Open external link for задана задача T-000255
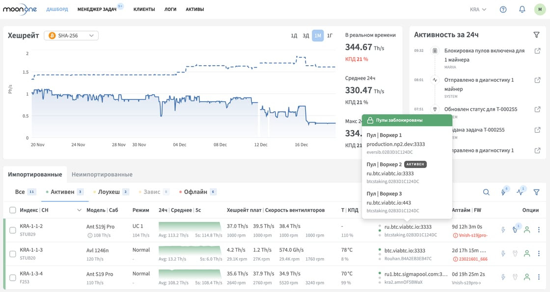 point(537,130)
